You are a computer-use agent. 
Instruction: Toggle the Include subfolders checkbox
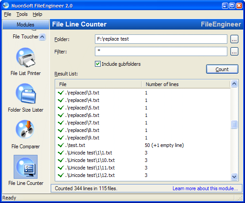point(98,64)
